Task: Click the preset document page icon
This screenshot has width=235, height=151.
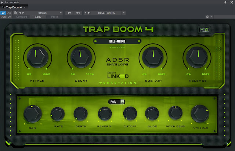Action: pos(15,13)
